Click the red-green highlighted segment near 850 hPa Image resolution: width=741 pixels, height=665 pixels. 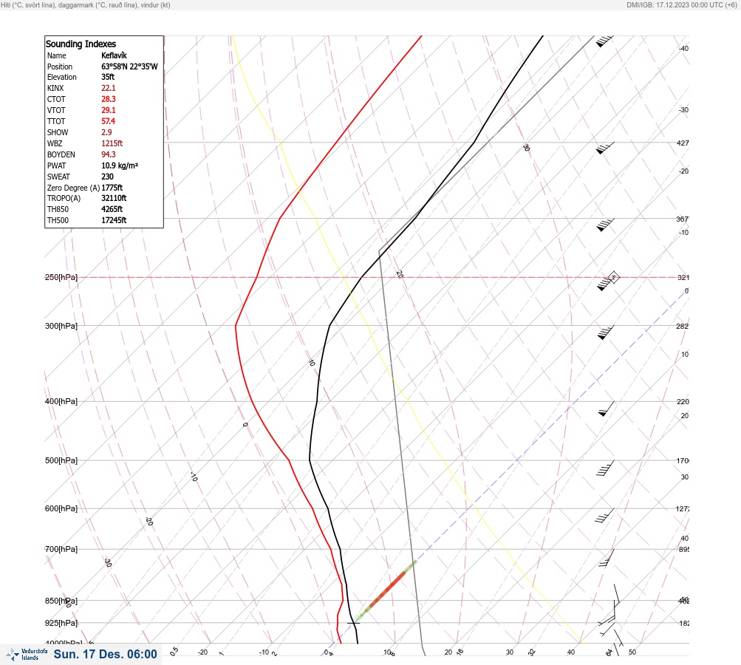coord(386,590)
